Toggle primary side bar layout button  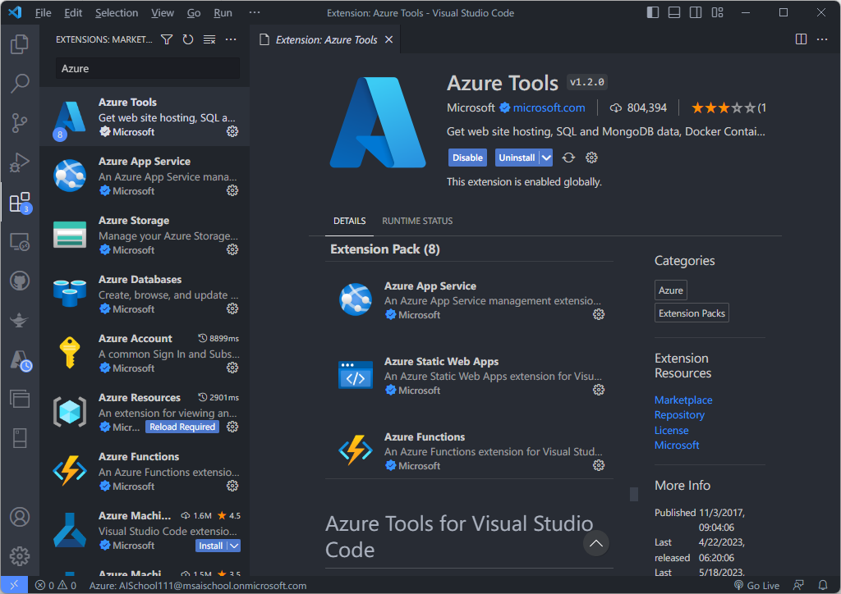653,12
